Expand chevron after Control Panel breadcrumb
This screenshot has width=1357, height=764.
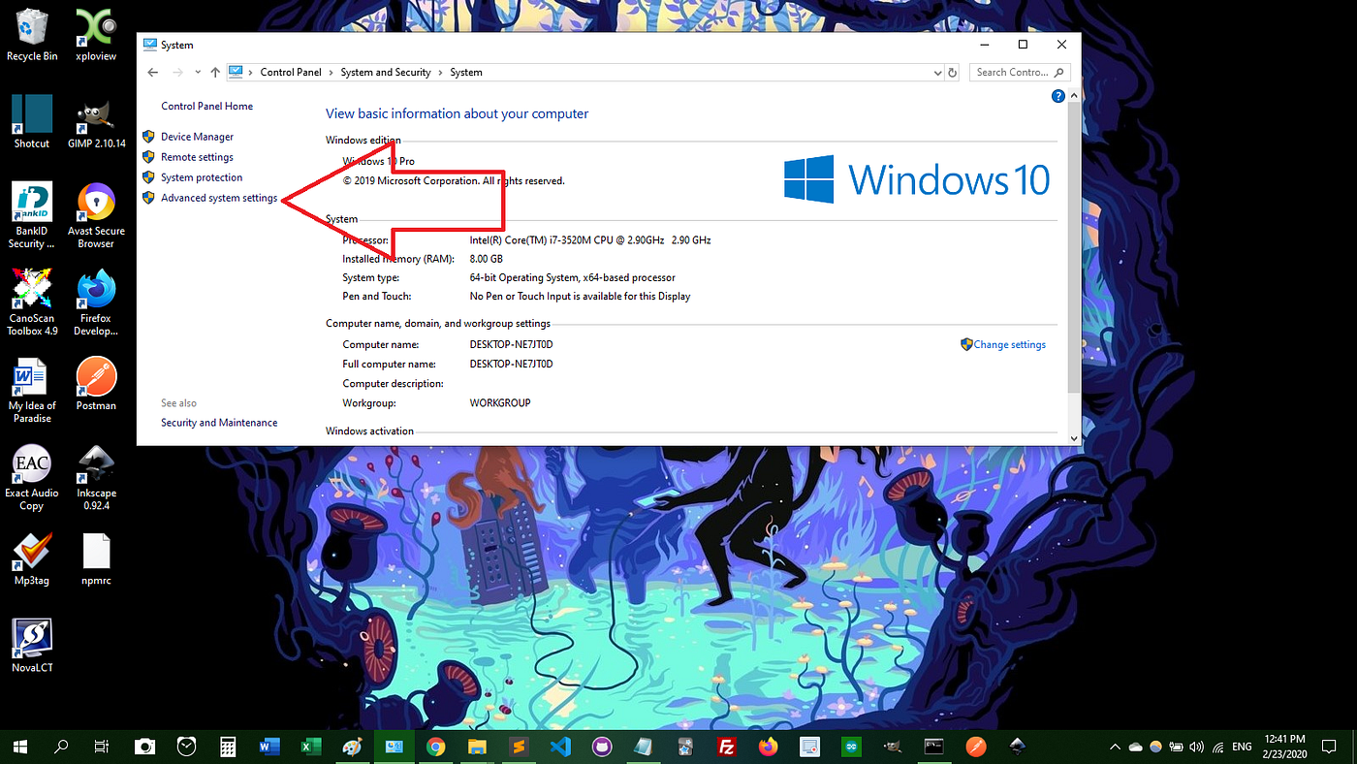click(331, 73)
